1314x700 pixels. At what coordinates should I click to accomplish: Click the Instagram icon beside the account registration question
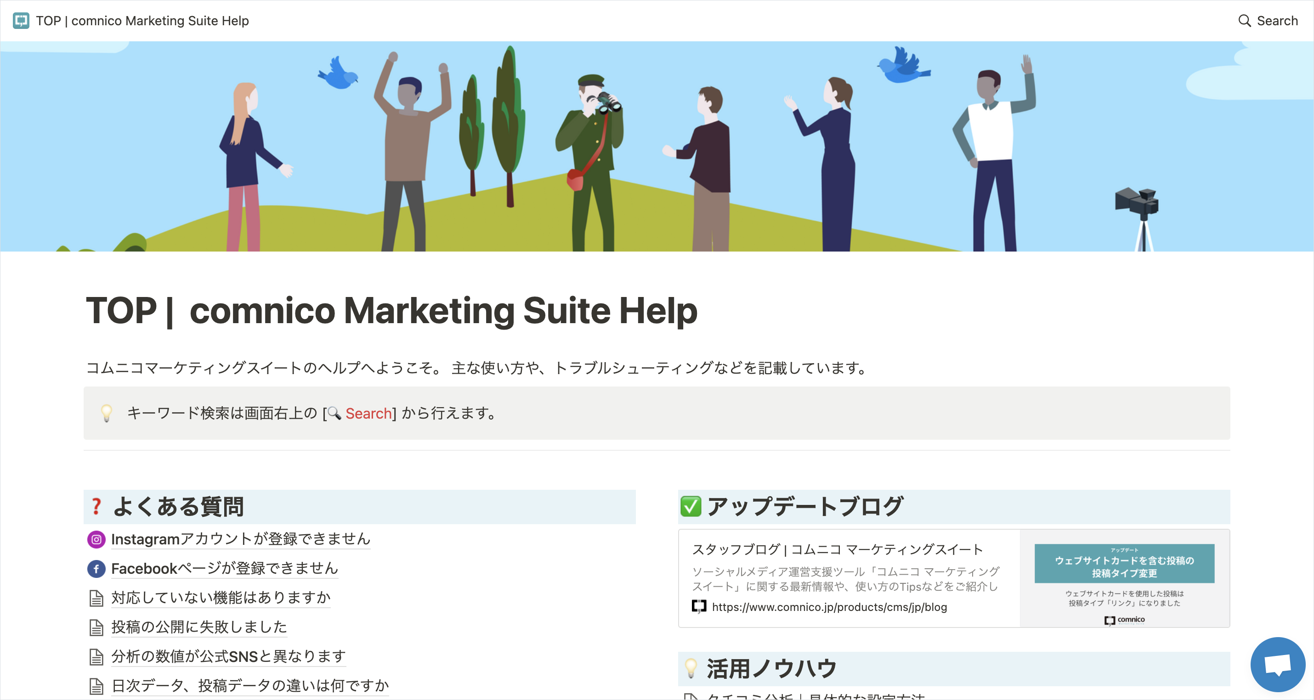96,539
